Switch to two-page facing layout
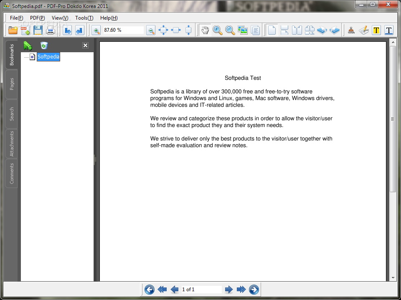Viewport: 401px width, 300px height. [x=297, y=30]
